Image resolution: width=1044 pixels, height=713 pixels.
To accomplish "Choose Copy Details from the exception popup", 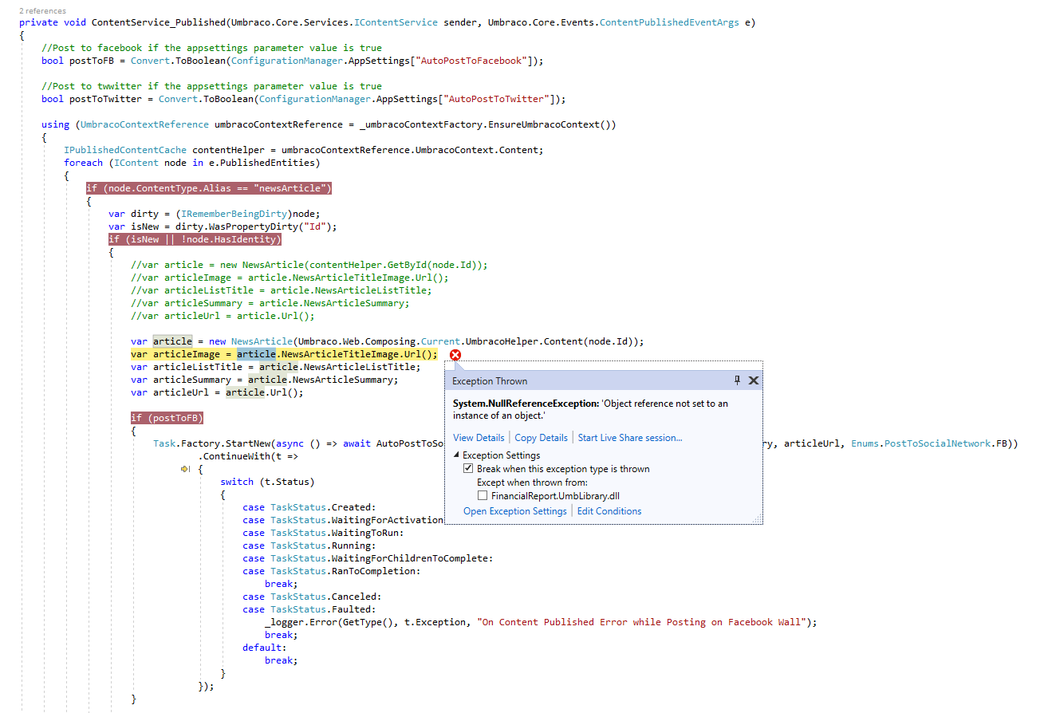I will (541, 437).
